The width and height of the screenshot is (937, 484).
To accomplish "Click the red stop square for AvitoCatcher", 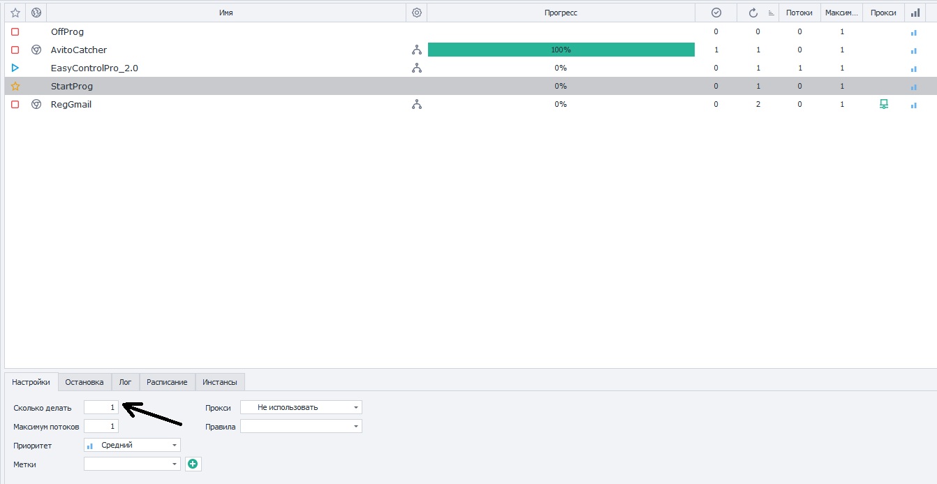I will coord(15,50).
